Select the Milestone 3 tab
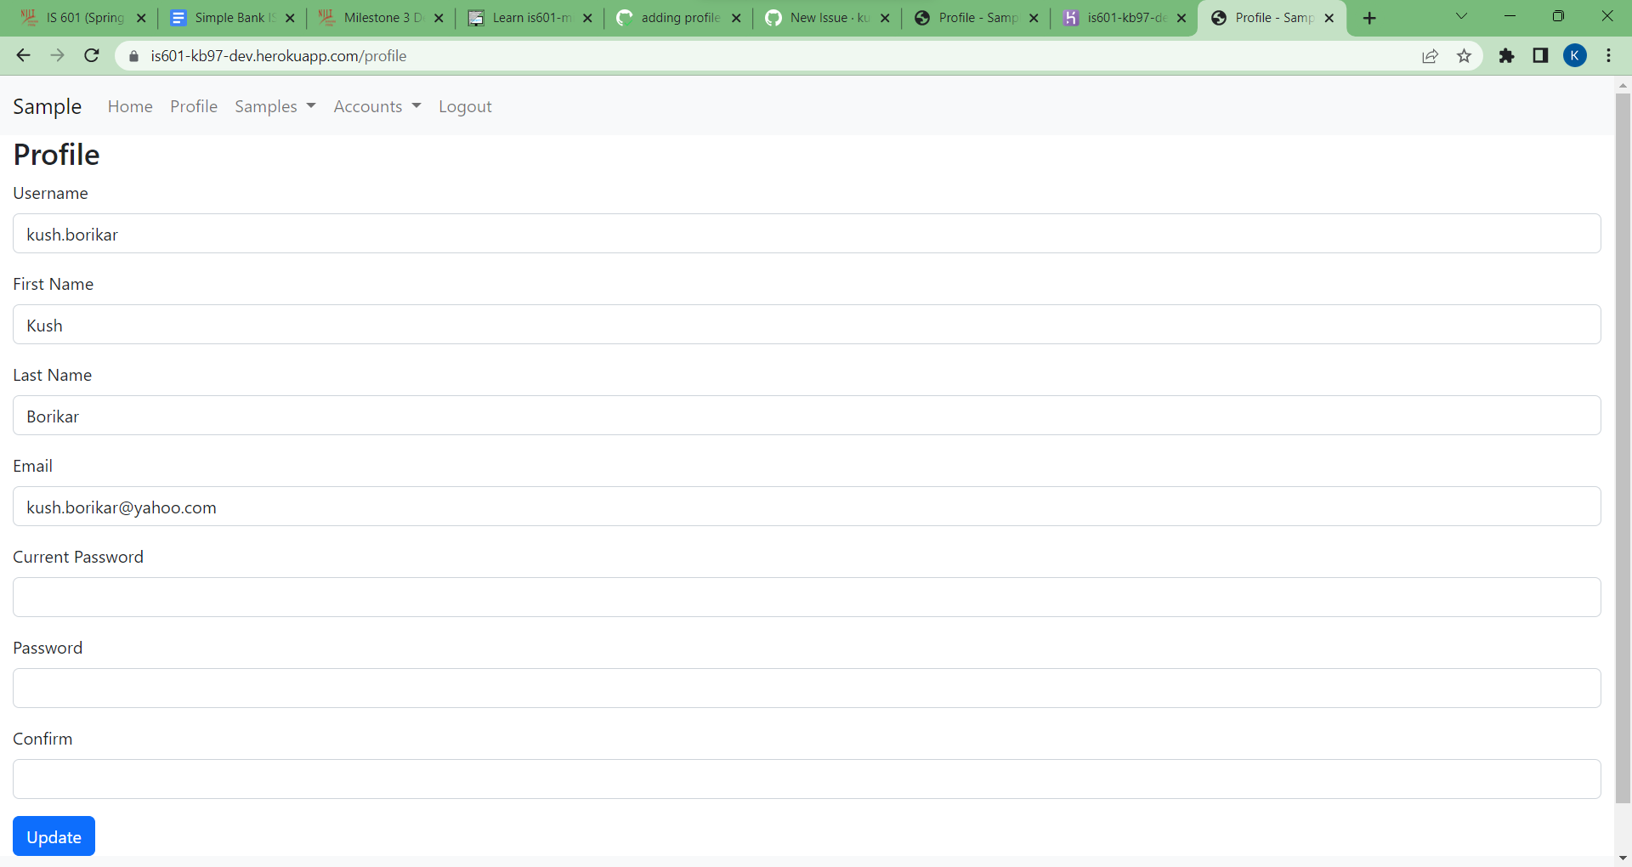 [374, 17]
